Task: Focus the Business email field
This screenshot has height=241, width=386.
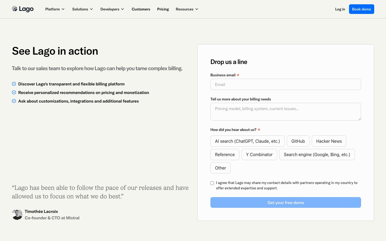Action: tap(286, 84)
